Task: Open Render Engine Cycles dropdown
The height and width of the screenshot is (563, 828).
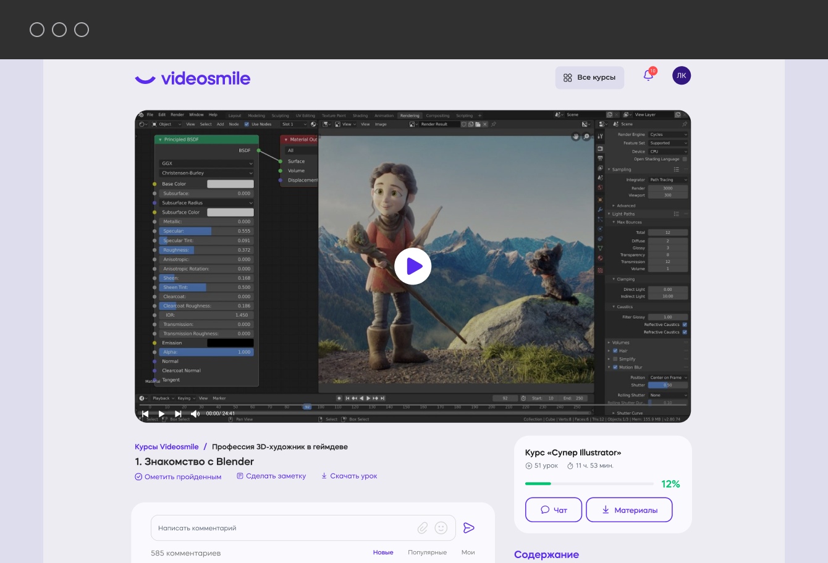Action: 668,135
